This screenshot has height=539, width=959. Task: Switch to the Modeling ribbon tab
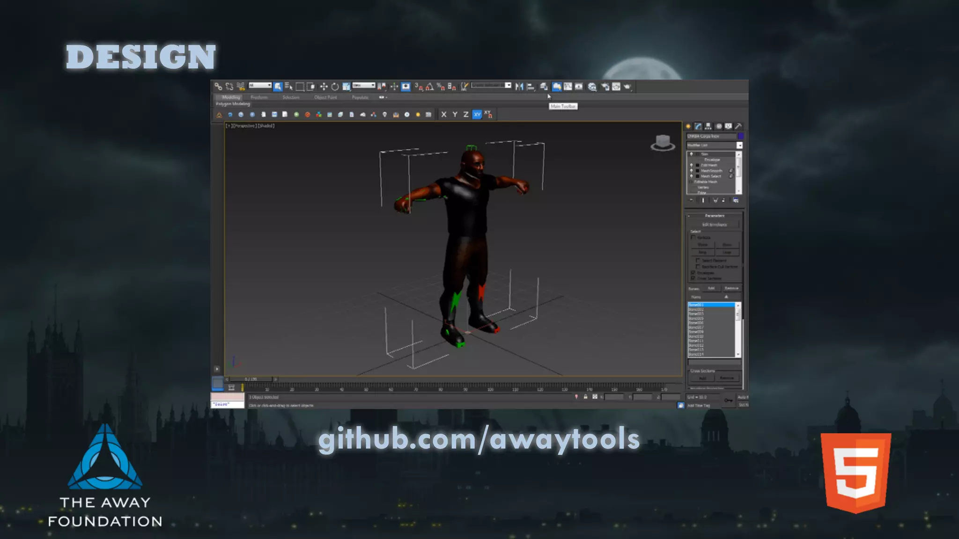point(230,97)
